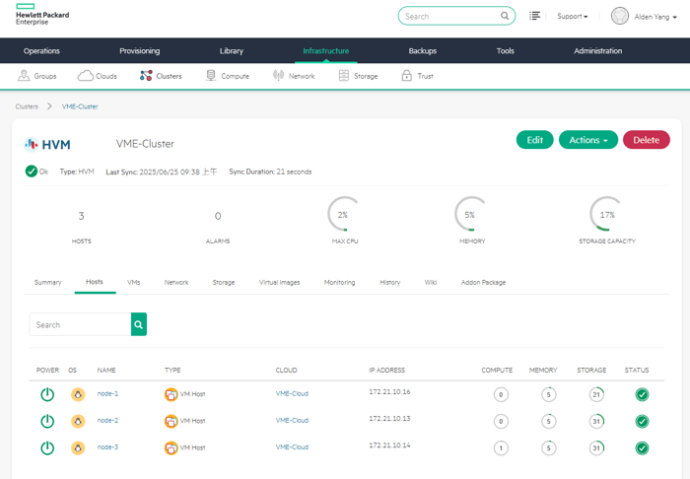Click the VM Host type icon for node-3

pos(171,447)
